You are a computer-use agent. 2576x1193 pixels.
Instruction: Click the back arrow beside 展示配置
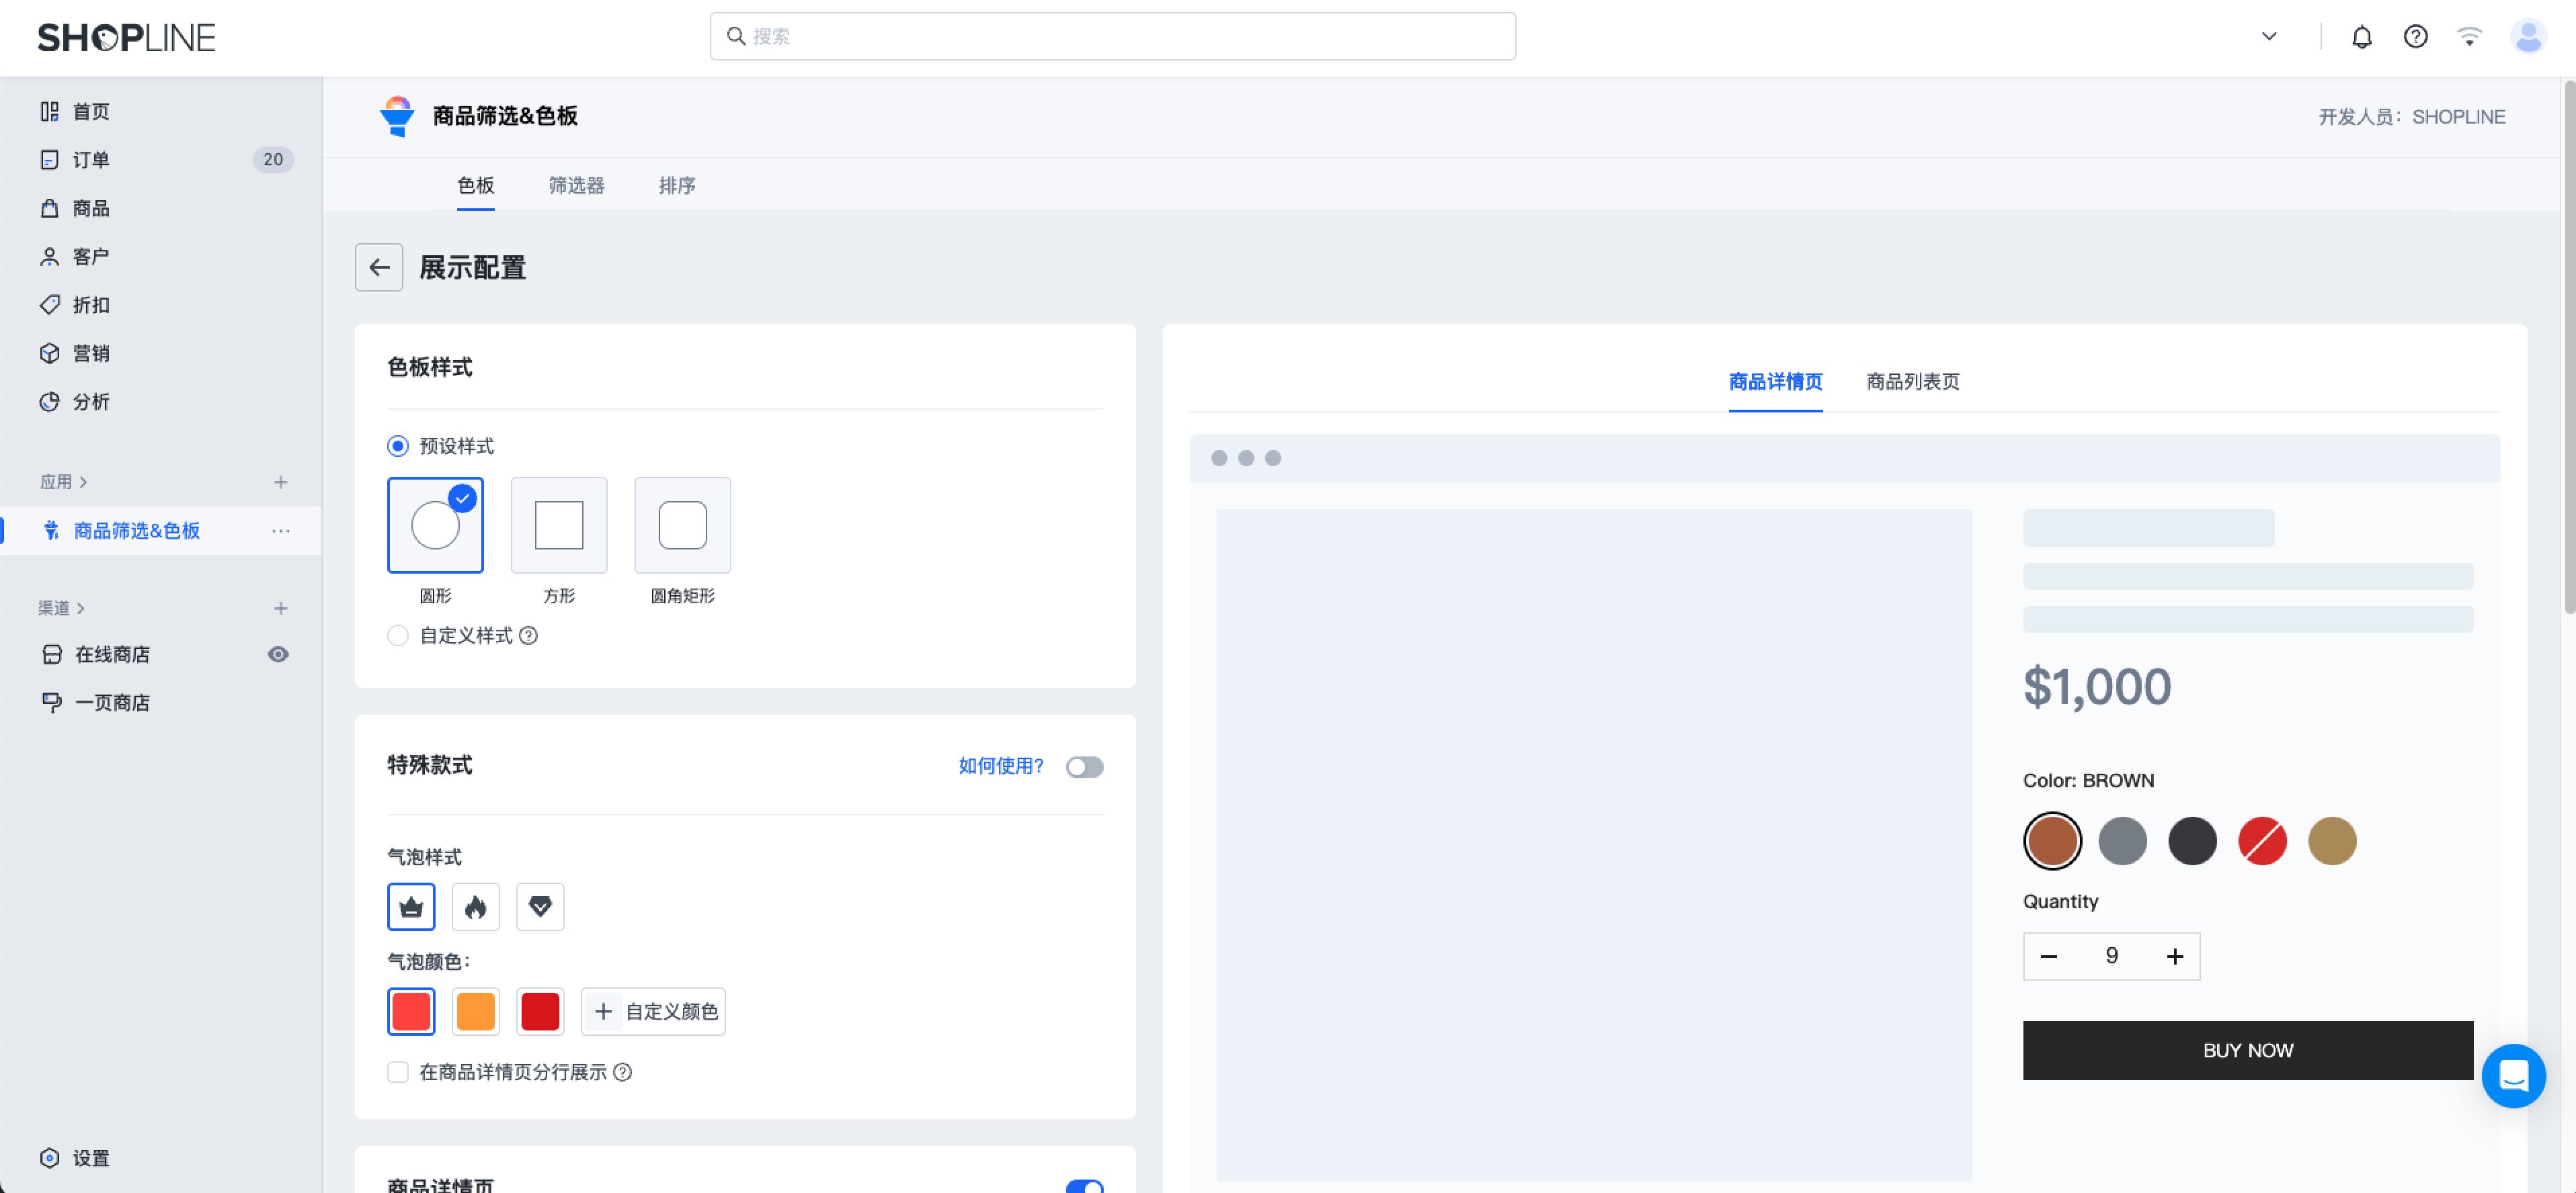[379, 267]
